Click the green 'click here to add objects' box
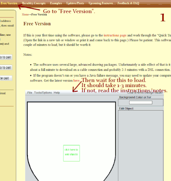 (71, 153)
